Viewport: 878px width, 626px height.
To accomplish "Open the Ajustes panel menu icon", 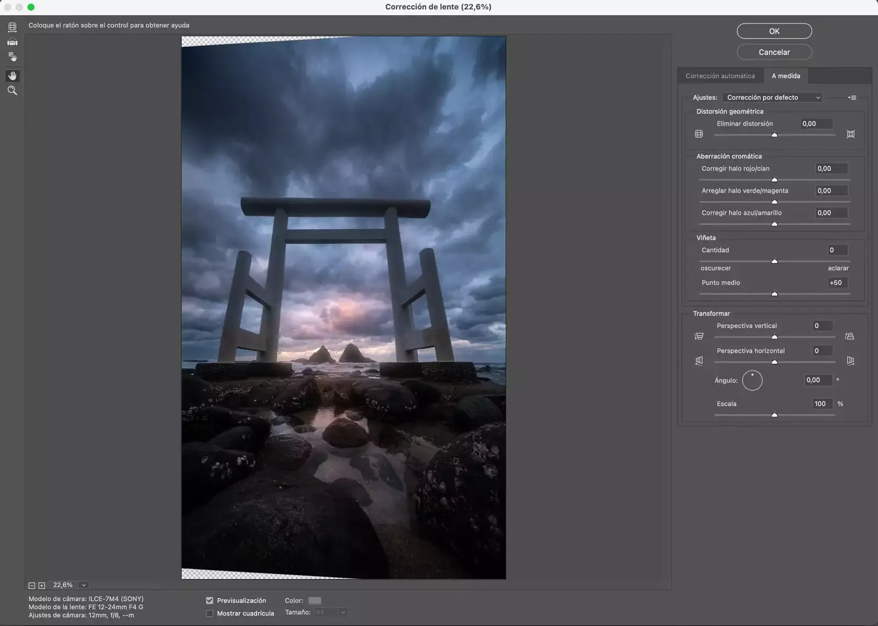I will pyautogui.click(x=852, y=98).
